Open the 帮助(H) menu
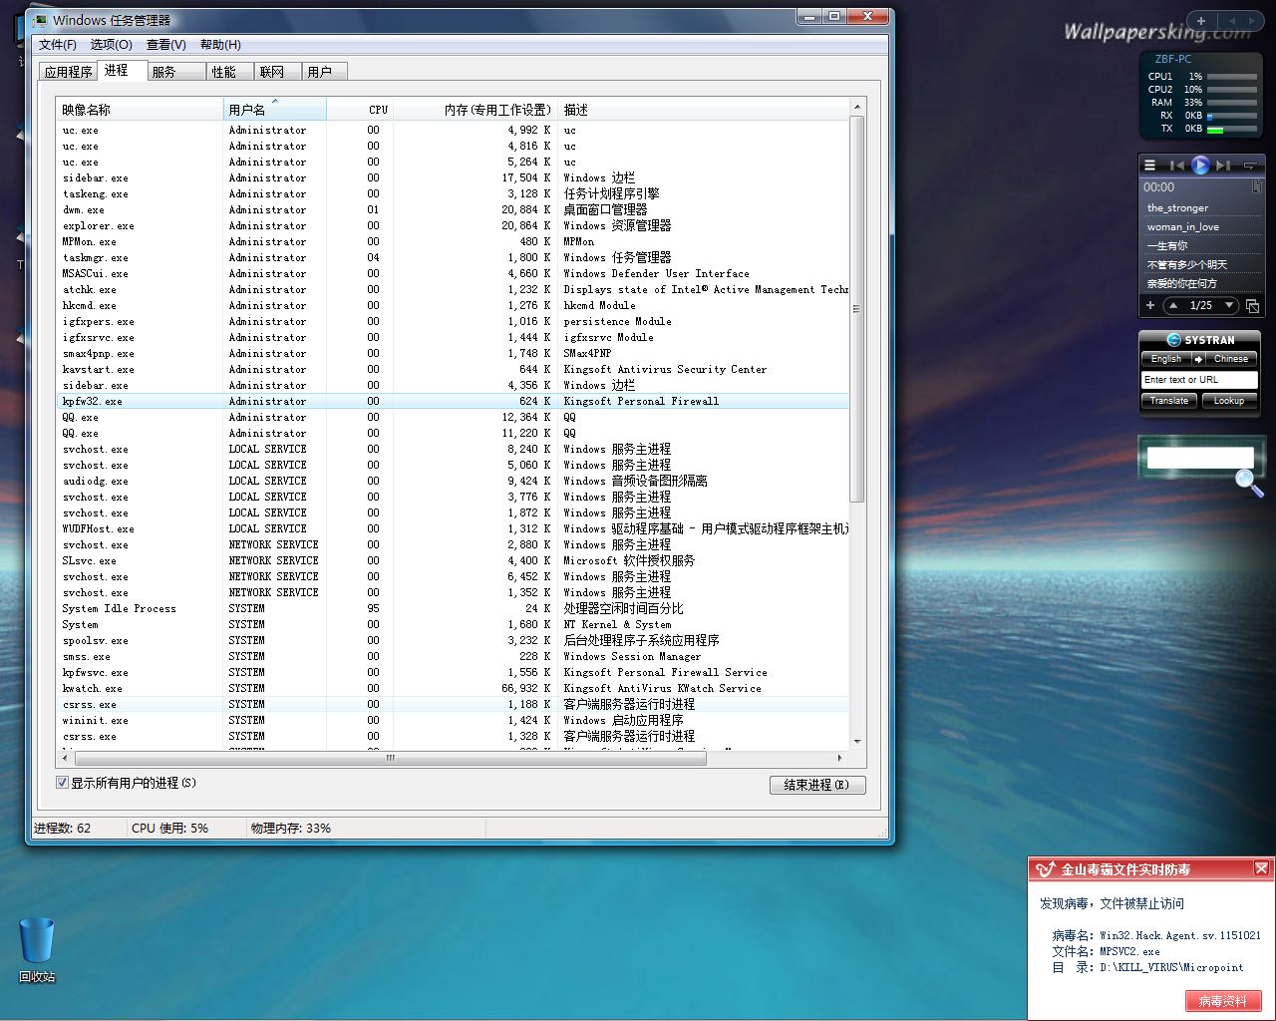This screenshot has width=1276, height=1021. click(x=220, y=44)
